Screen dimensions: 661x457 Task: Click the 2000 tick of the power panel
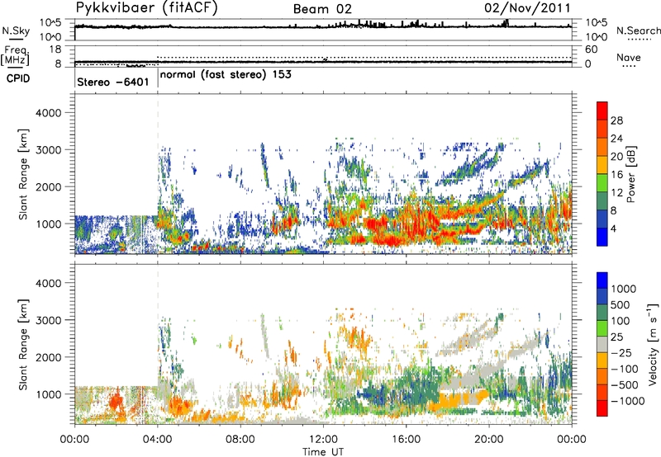click(48, 186)
